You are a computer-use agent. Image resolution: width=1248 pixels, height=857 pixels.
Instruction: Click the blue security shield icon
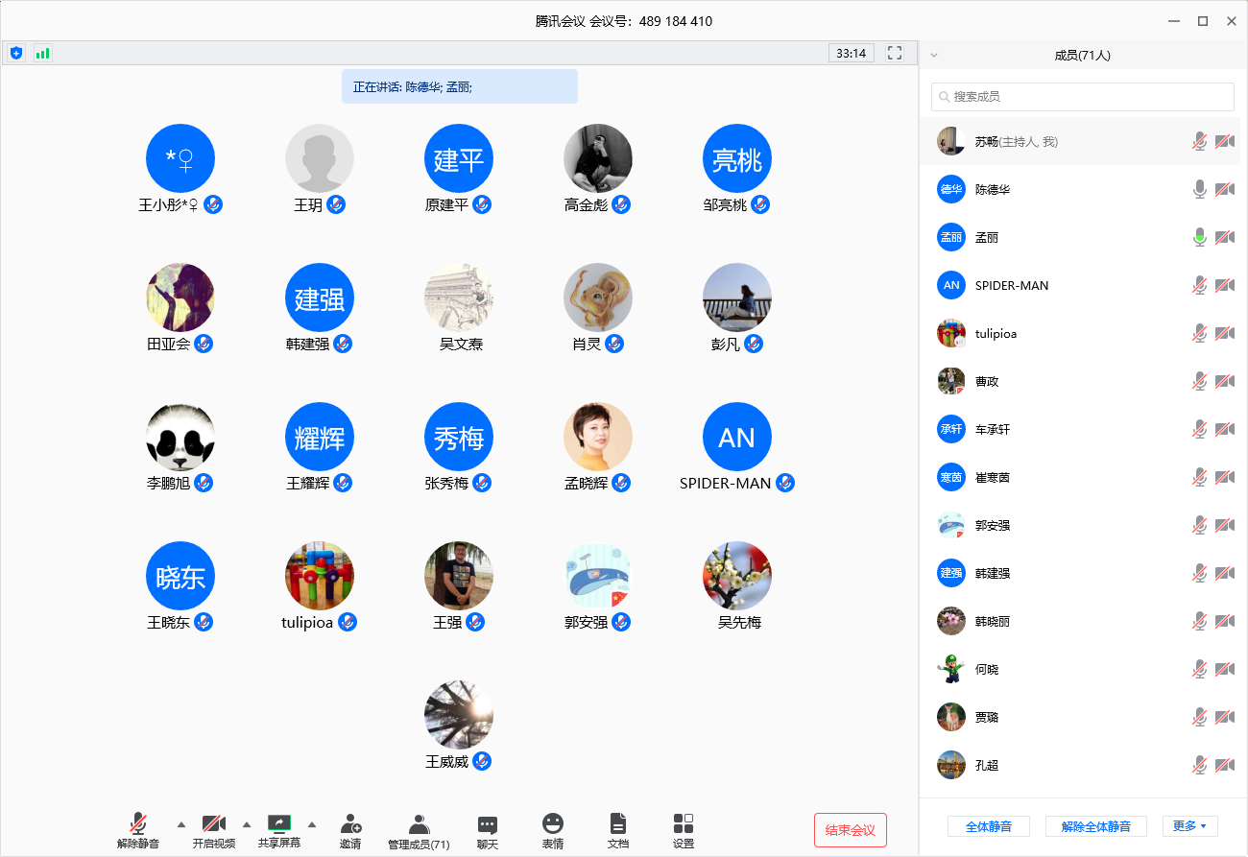point(16,53)
